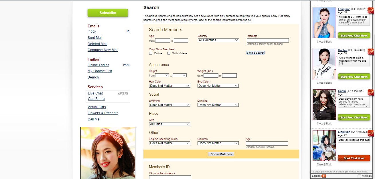Image resolution: width=375 pixels, height=179 pixels.
Task: Start free chat with Gaolu
Action: pos(354,117)
